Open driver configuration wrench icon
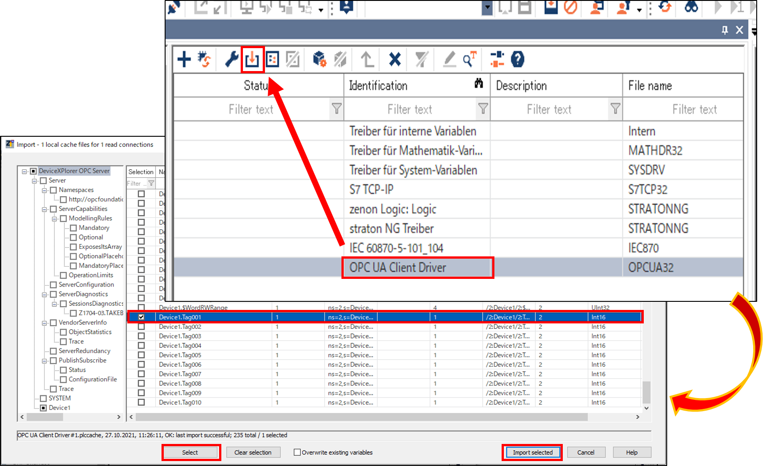The height and width of the screenshot is (466, 763). click(x=231, y=59)
